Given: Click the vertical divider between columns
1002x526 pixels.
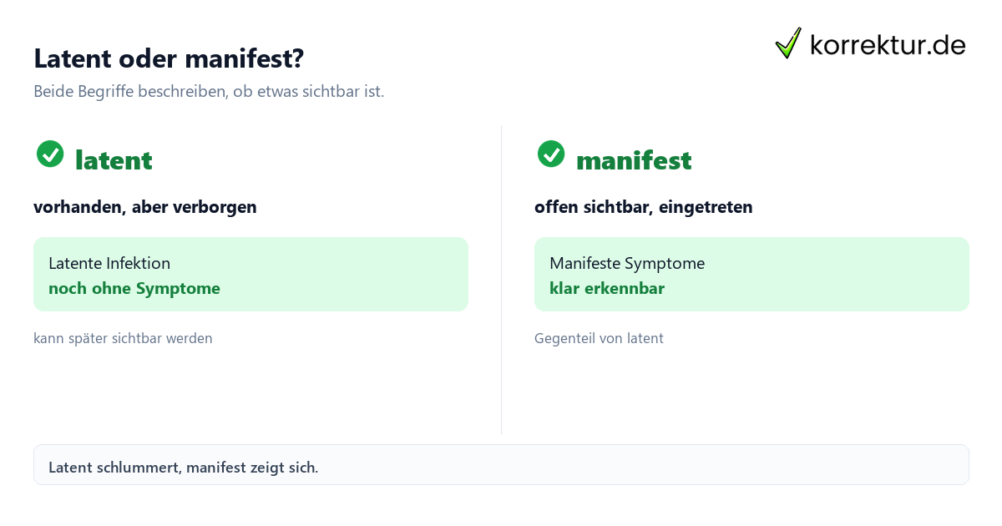Looking at the screenshot, I should coord(501,280).
